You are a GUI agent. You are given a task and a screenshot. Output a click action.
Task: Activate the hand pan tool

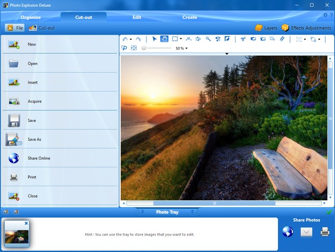(164, 39)
